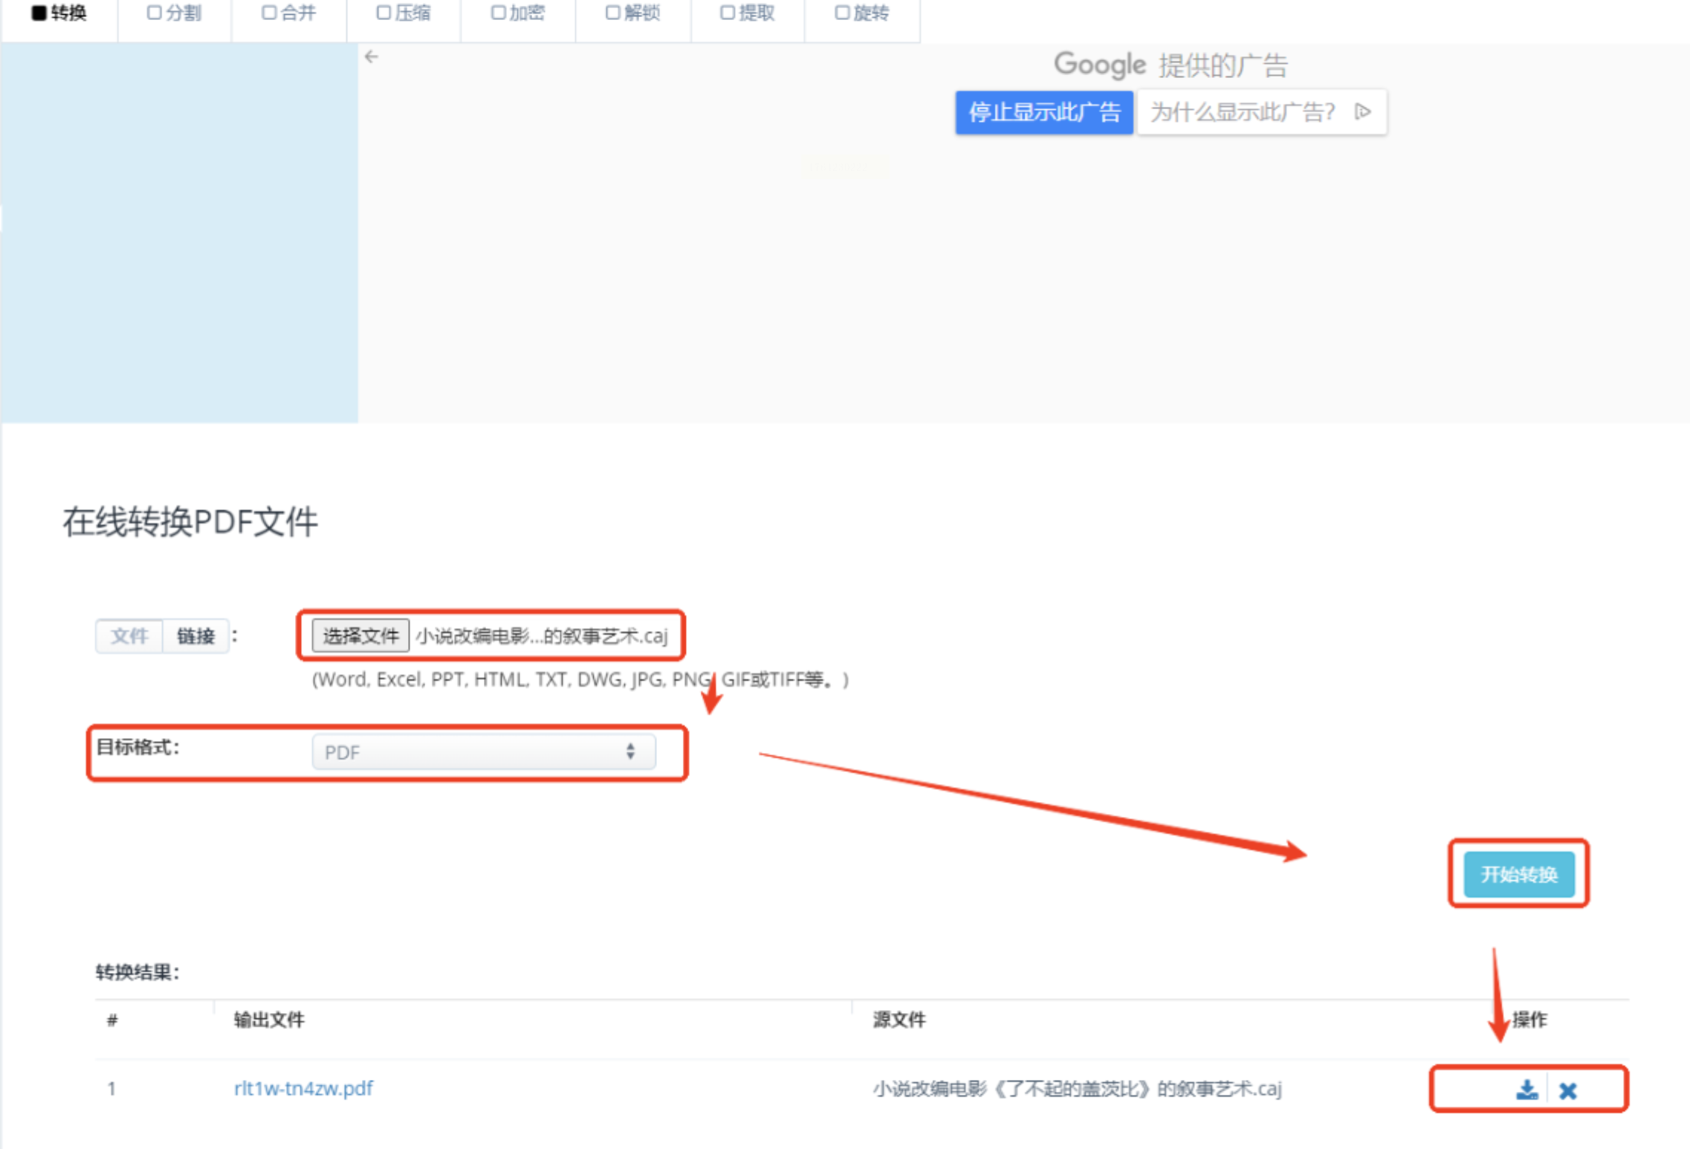Go to the 加密 tab

(x=518, y=13)
